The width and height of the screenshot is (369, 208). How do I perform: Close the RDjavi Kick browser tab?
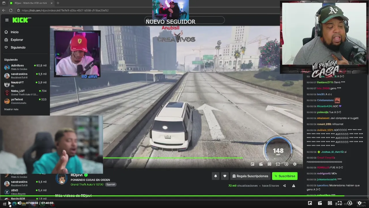point(52,3)
